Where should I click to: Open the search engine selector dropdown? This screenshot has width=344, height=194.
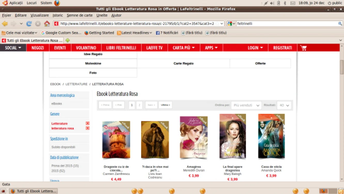231,24
